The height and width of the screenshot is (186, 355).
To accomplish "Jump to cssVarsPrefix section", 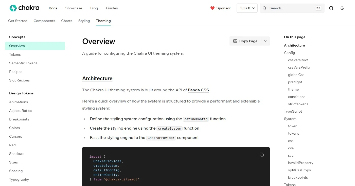I will [x=299, y=67].
